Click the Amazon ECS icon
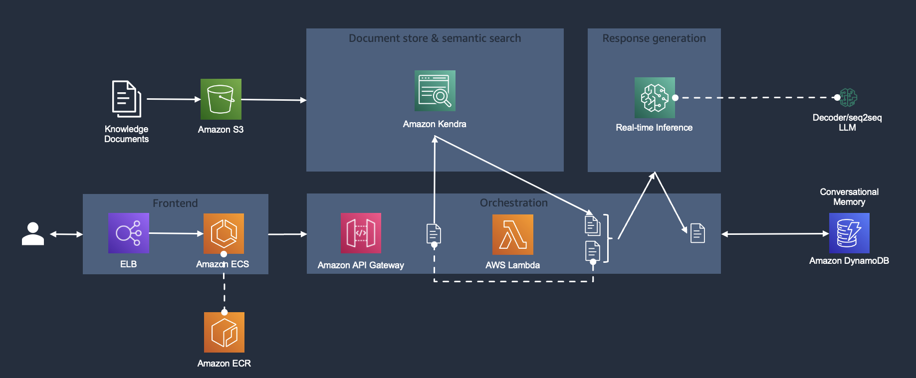Image resolution: width=916 pixels, height=378 pixels. tap(224, 233)
